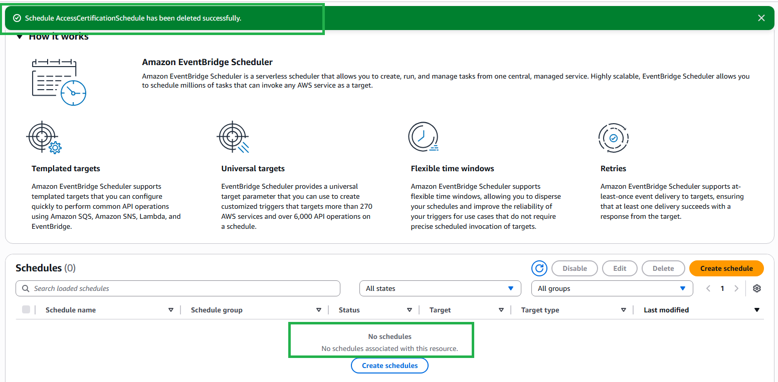Open table preferences gear icon
This screenshot has width=778, height=382.
click(x=757, y=288)
